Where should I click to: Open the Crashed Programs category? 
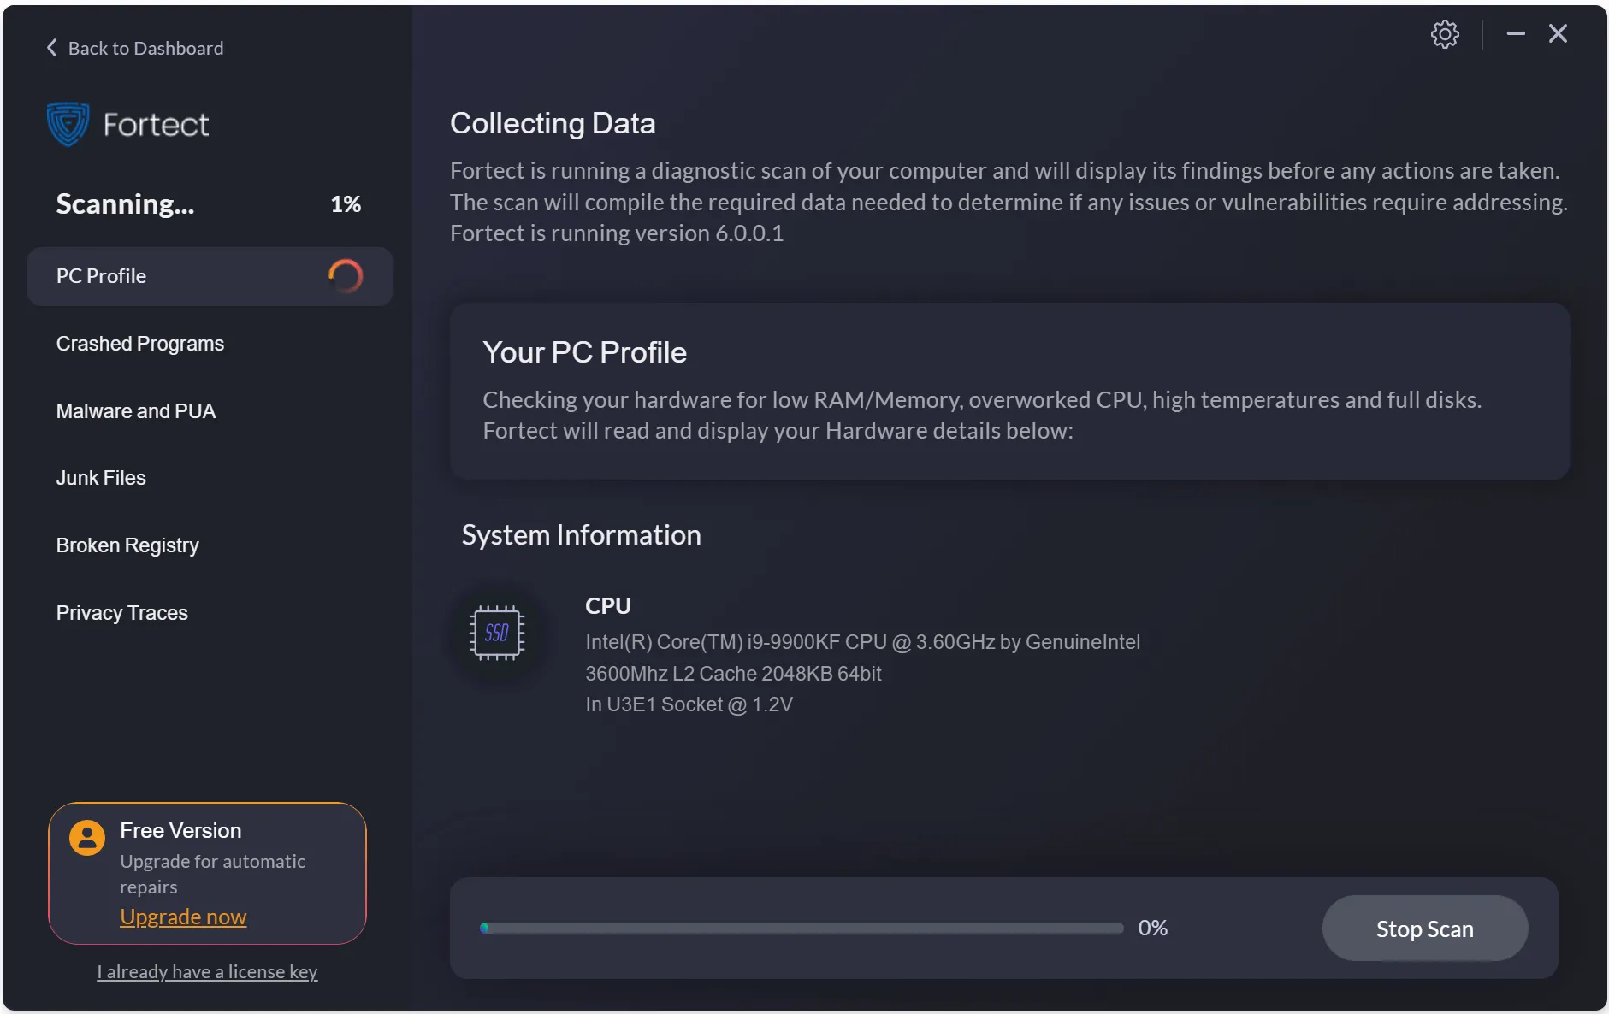tap(139, 343)
